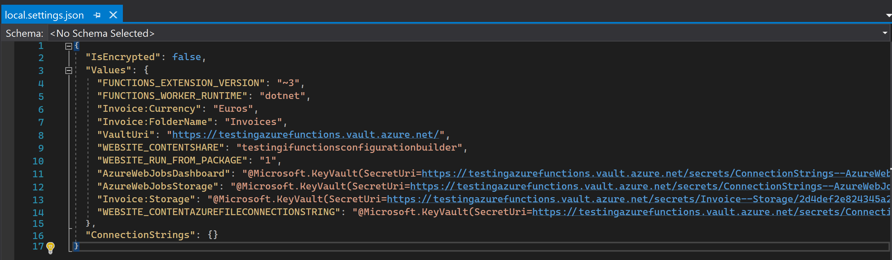Viewport: 892px width, 260px height.
Task: Click the empty {} braces on line 16
Action: [213, 235]
